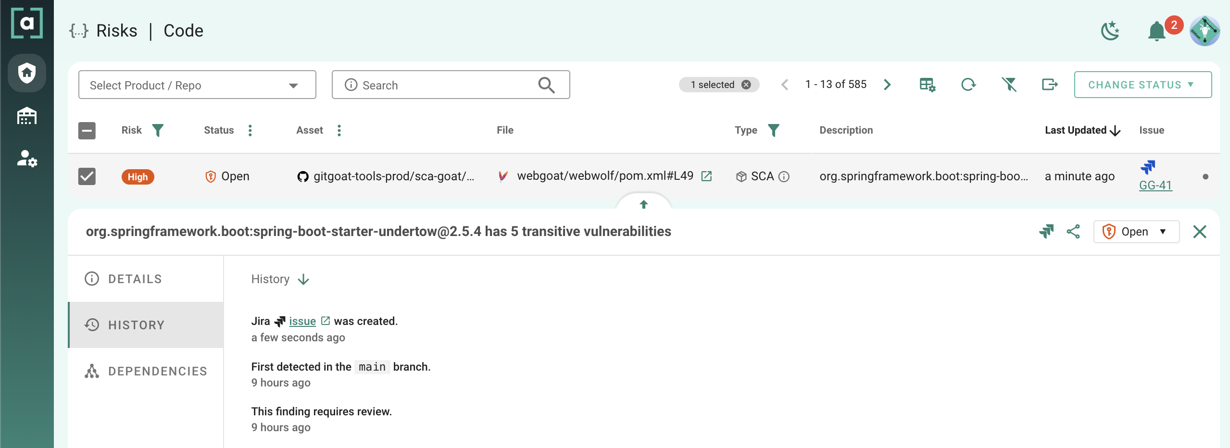Open the Select Product / Repo dropdown
This screenshot has height=448, width=1230.
point(197,85)
